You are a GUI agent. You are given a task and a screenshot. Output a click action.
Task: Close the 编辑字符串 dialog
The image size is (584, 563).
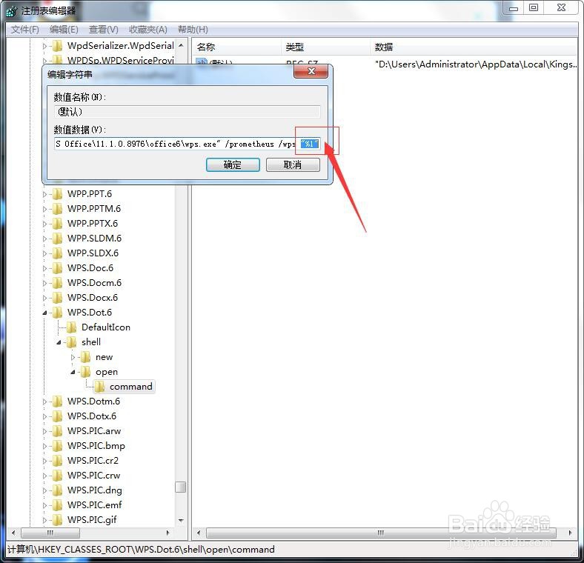click(x=311, y=72)
